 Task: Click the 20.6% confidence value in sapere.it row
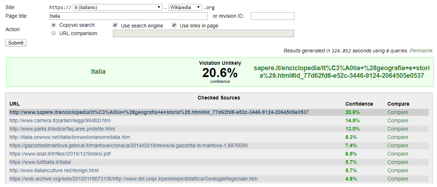(353, 112)
